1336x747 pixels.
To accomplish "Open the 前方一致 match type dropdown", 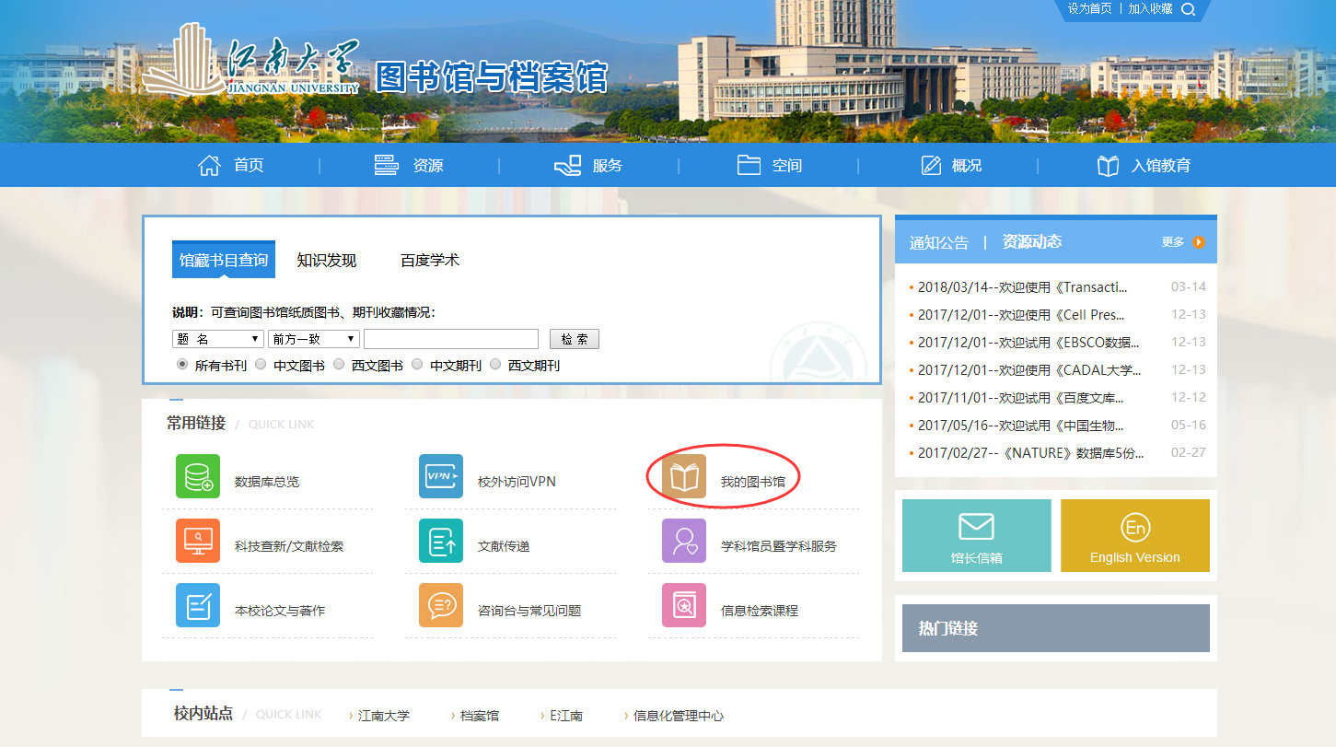I will click(313, 339).
